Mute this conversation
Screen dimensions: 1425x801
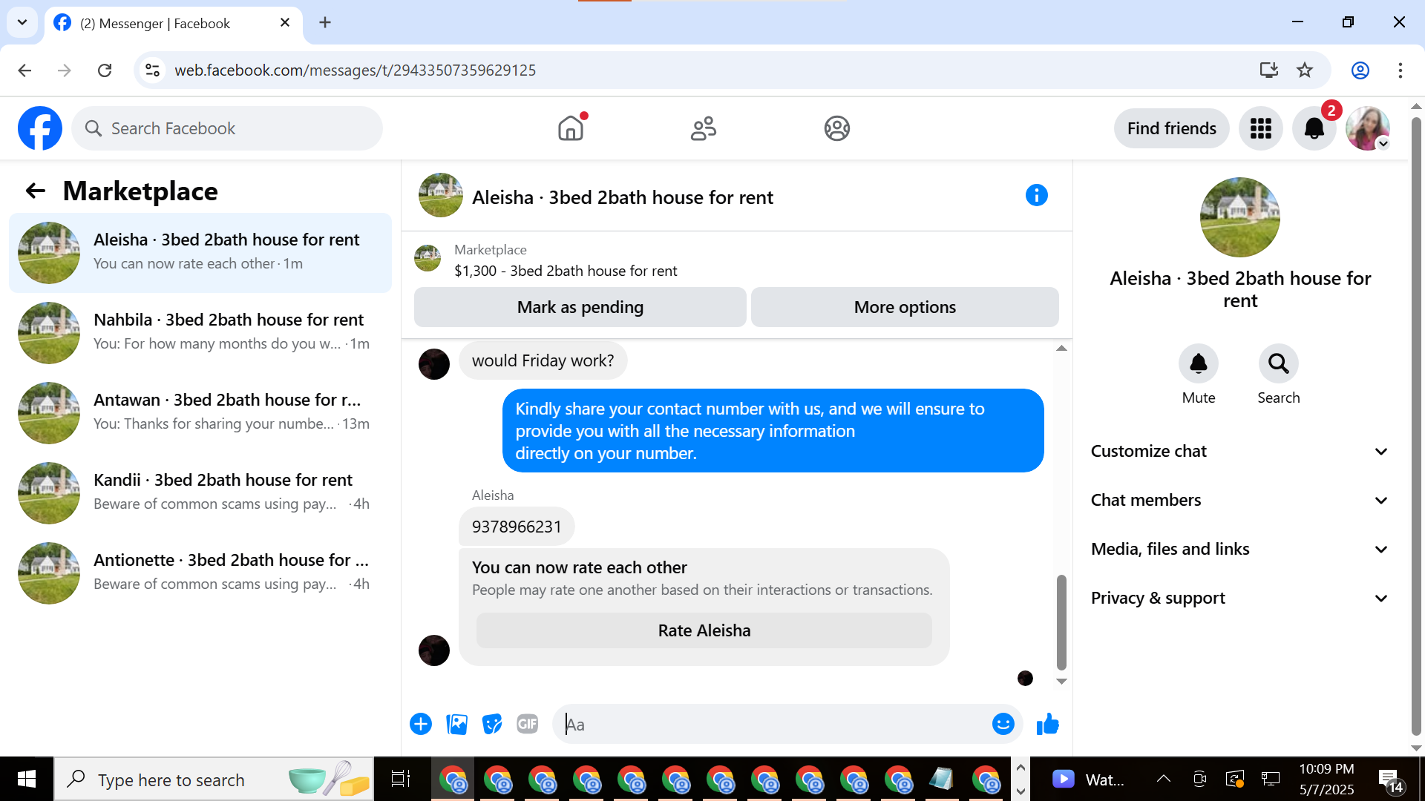tap(1198, 363)
